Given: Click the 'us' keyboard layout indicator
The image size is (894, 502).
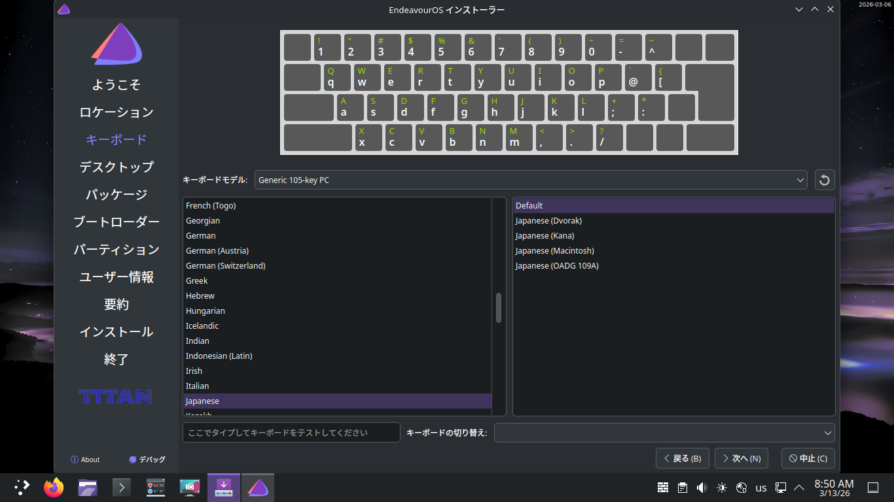Looking at the screenshot, I should pos(761,488).
